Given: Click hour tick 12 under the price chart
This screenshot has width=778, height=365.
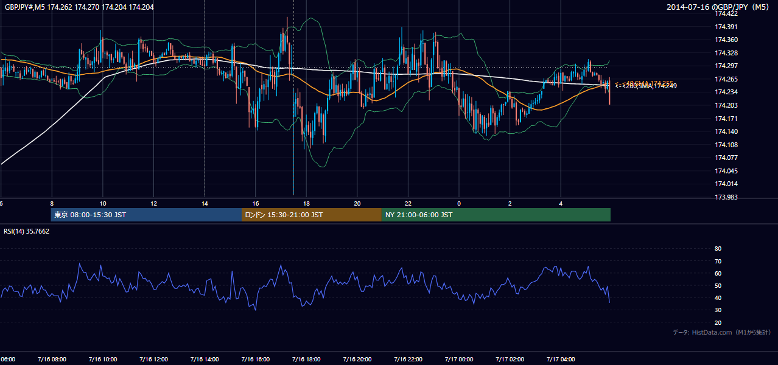Looking at the screenshot, I should (x=153, y=204).
